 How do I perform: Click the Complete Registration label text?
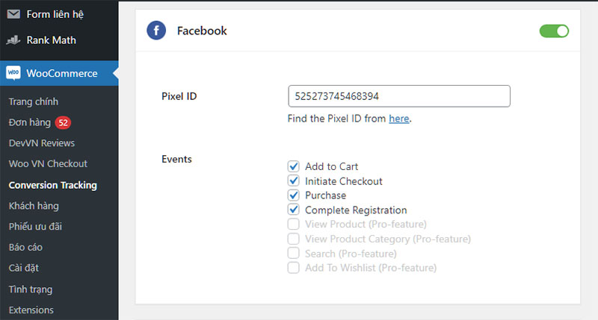click(x=356, y=210)
